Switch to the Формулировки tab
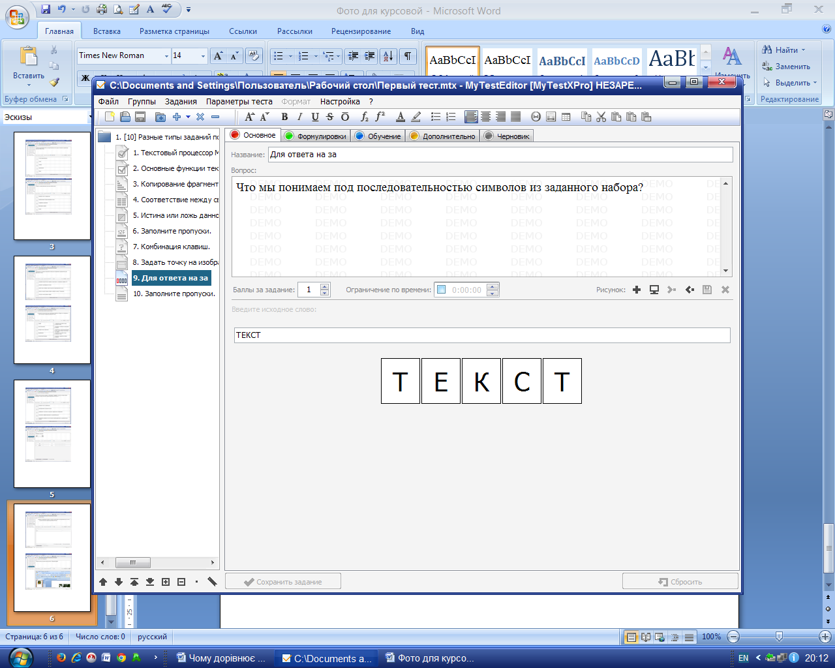 (x=316, y=136)
